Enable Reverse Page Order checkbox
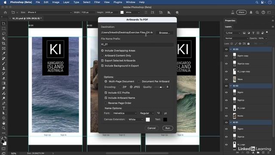The image size is (275, 155). [106, 103]
